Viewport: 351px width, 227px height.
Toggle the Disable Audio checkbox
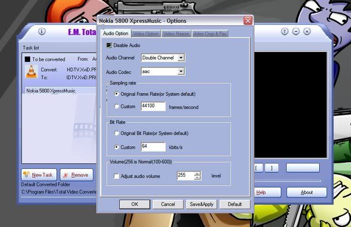point(109,46)
